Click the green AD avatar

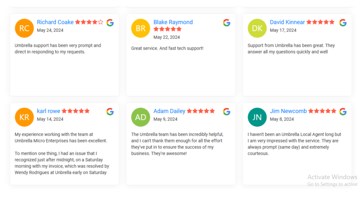[141, 117]
